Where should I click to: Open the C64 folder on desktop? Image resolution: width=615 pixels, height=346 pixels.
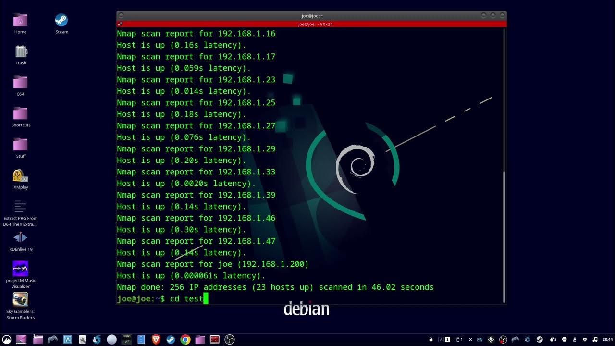[20, 86]
